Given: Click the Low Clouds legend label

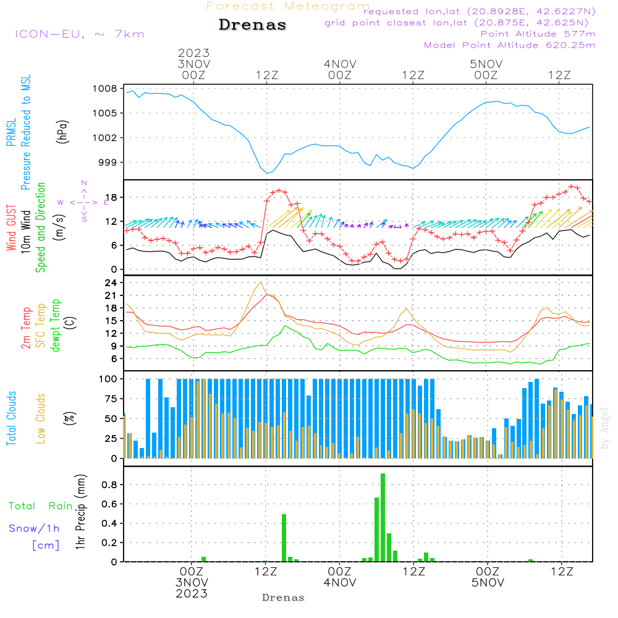Looking at the screenshot, I should click(x=41, y=418).
